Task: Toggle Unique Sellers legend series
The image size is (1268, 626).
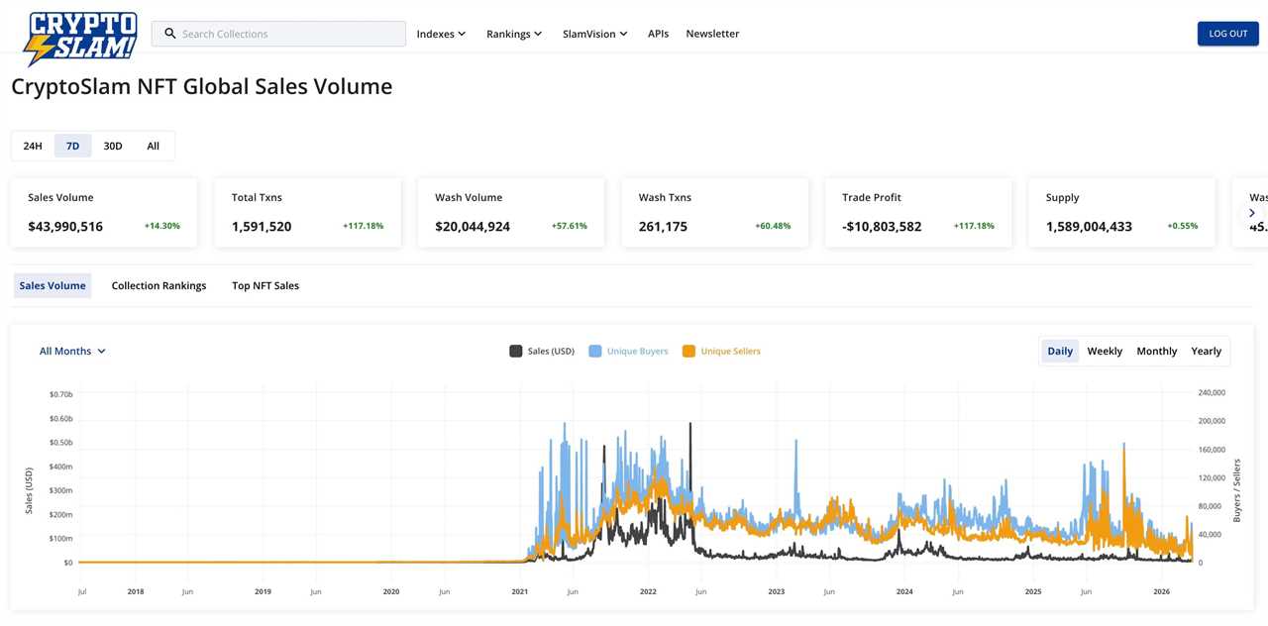Action: 721,351
